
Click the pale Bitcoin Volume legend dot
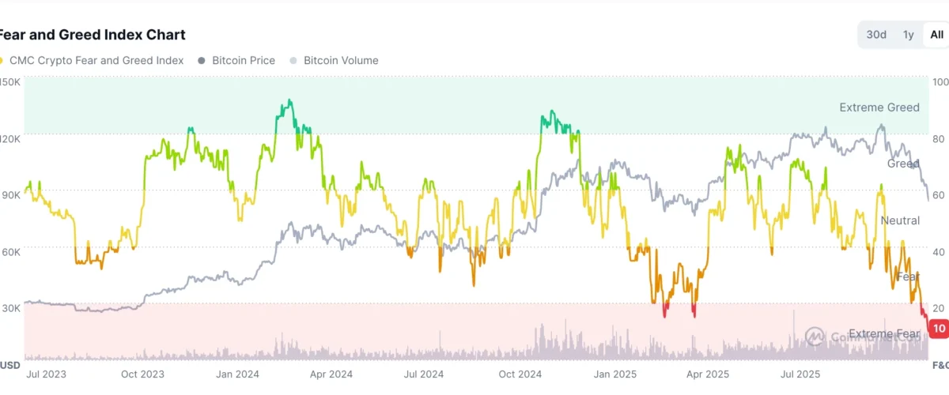click(x=294, y=61)
